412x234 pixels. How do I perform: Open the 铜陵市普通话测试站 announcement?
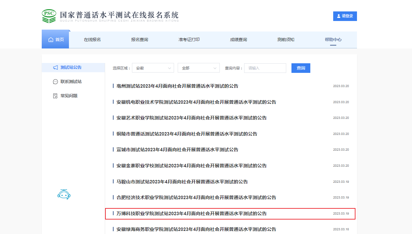(187, 134)
